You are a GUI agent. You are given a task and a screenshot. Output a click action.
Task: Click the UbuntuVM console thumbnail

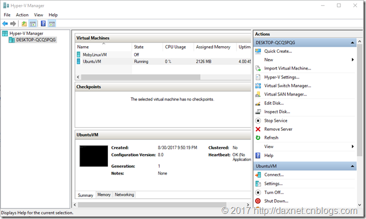click(94, 156)
